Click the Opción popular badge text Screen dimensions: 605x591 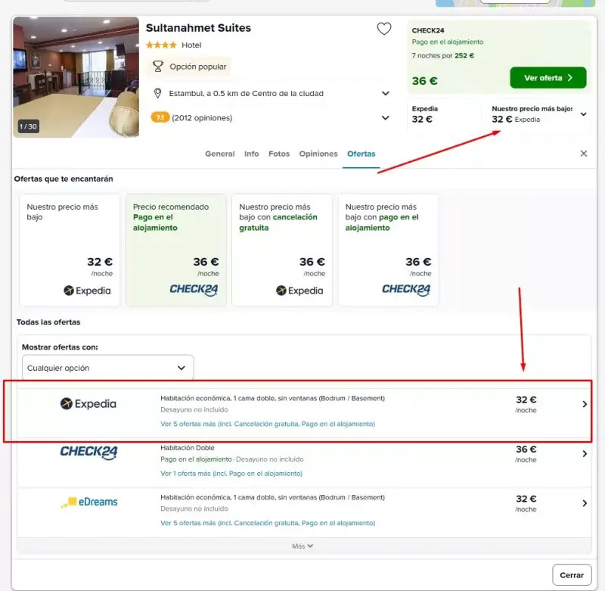click(198, 67)
